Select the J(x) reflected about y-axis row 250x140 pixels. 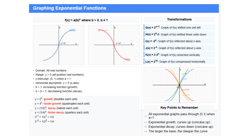pos(179,48)
